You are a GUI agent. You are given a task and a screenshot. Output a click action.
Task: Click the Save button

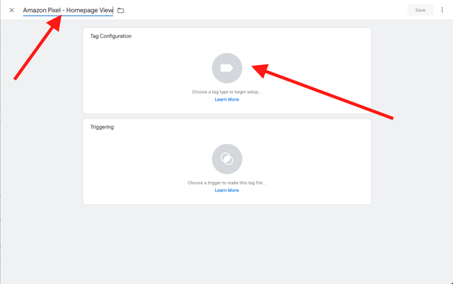[420, 10]
